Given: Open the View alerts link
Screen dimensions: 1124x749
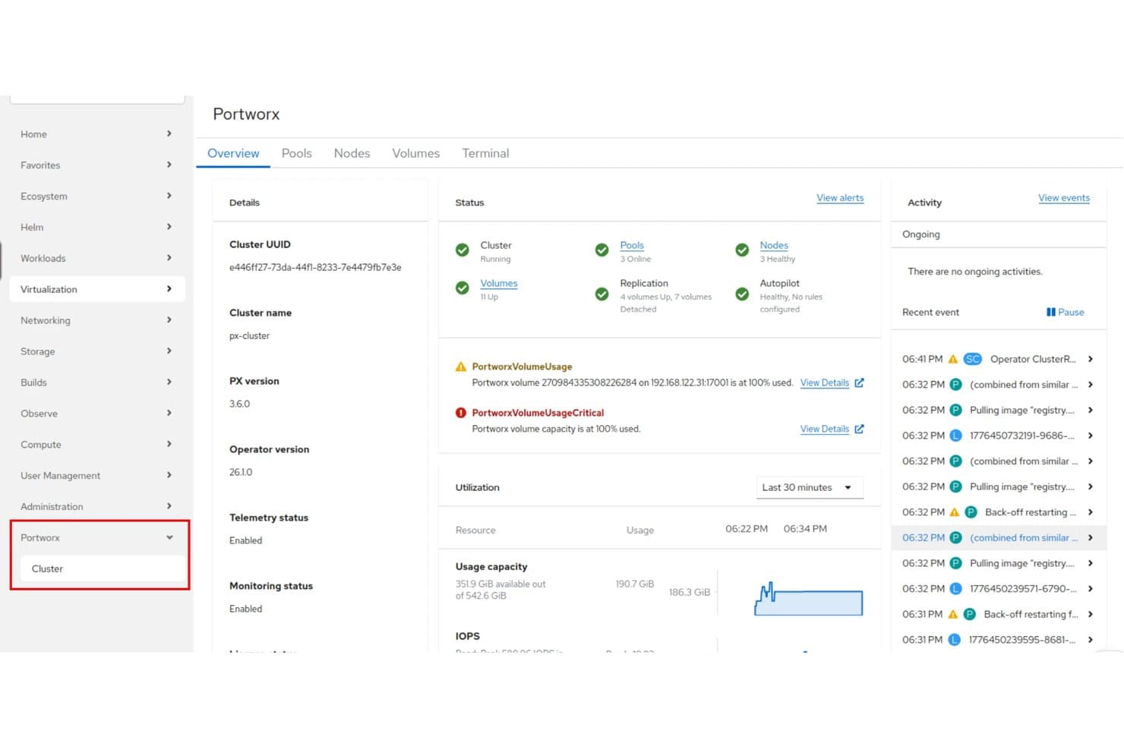Looking at the screenshot, I should [840, 198].
